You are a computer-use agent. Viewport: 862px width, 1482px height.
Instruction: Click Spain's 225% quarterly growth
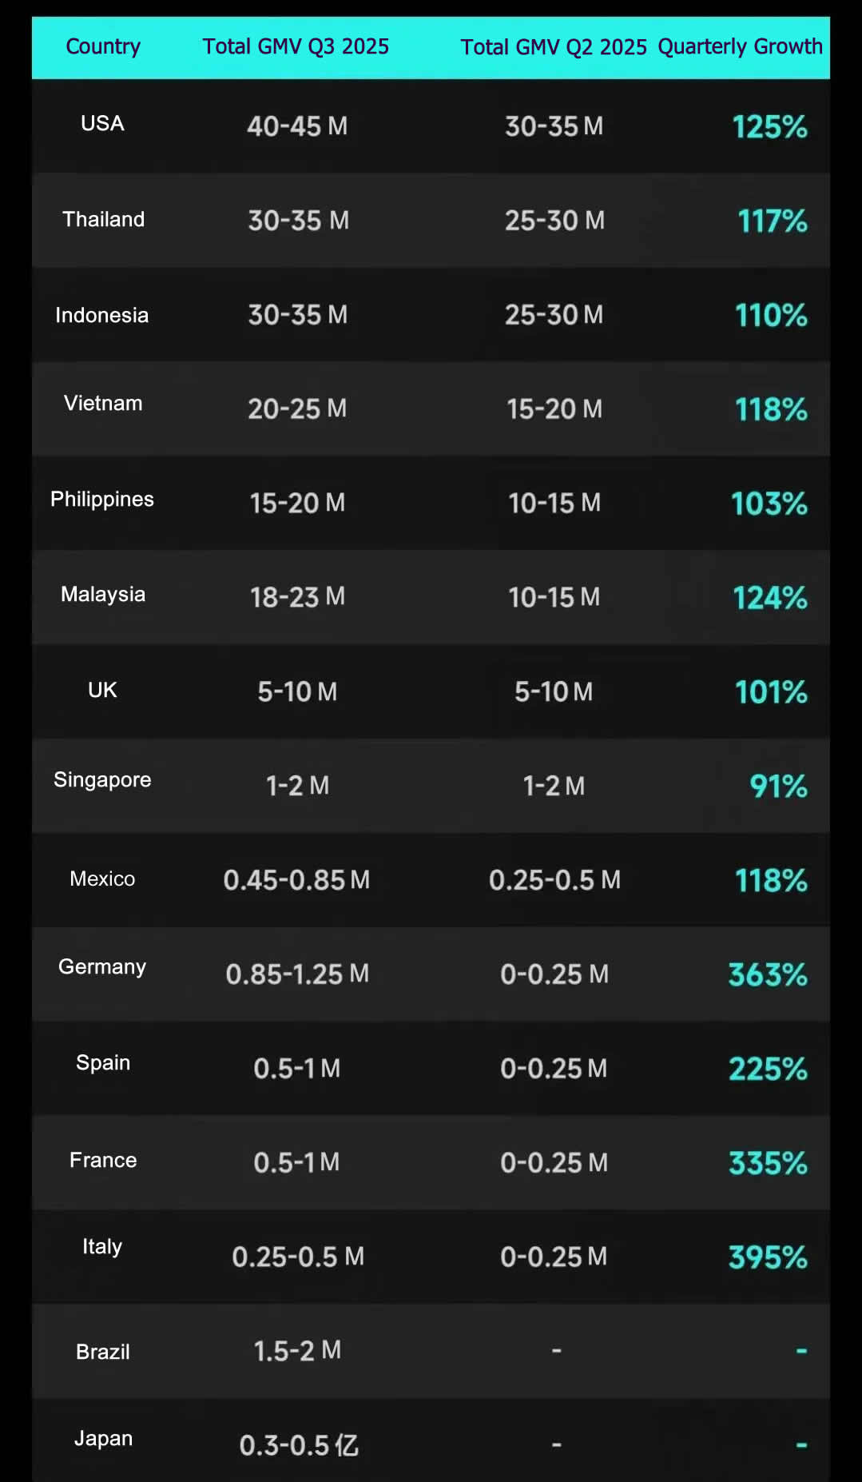[x=768, y=1070]
